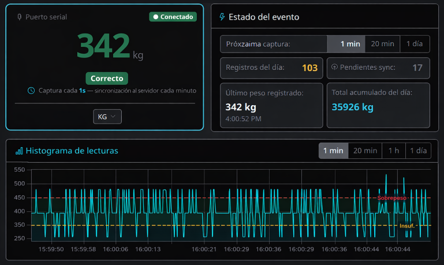The height and width of the screenshot is (265, 444).
Task: Click the Sobrepeso threshold label on chart
Action: [x=392, y=198]
